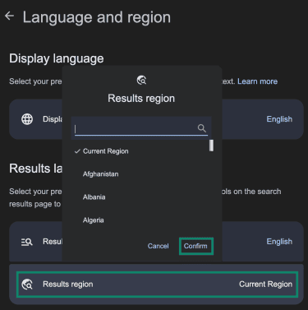The image size is (308, 310).
Task: Go back using the arrow icon
Action: [x=9, y=16]
